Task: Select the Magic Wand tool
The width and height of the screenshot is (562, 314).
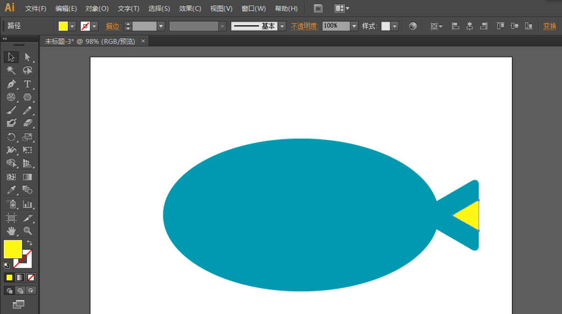Action: click(11, 70)
